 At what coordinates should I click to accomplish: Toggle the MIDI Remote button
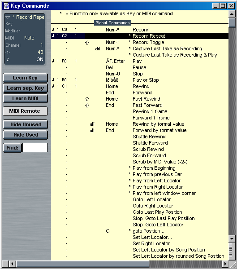point(25,111)
